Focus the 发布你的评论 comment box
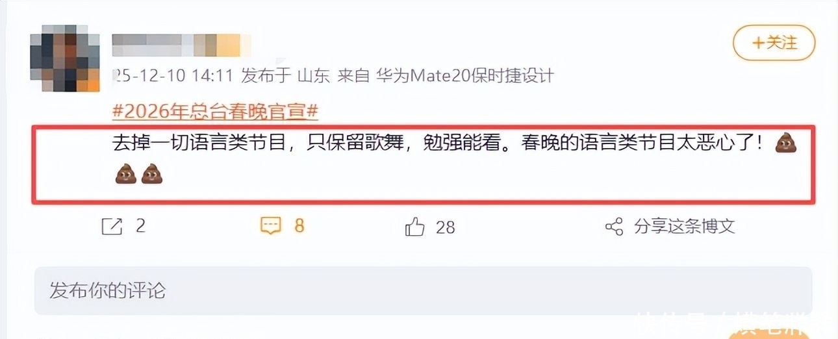Viewport: 838px width, 339px height. (423, 290)
